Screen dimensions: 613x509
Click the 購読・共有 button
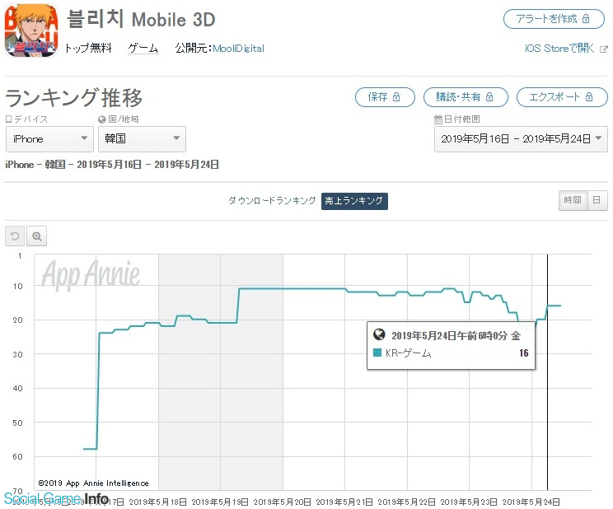(x=466, y=97)
